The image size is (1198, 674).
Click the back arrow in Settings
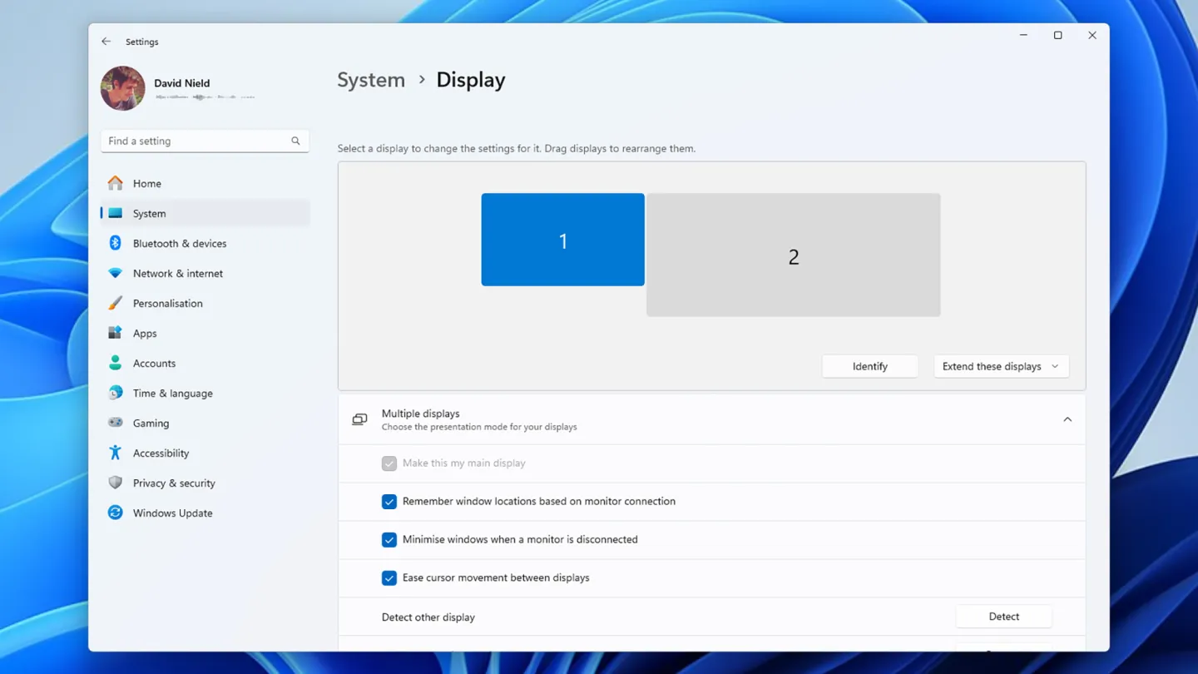(106, 42)
